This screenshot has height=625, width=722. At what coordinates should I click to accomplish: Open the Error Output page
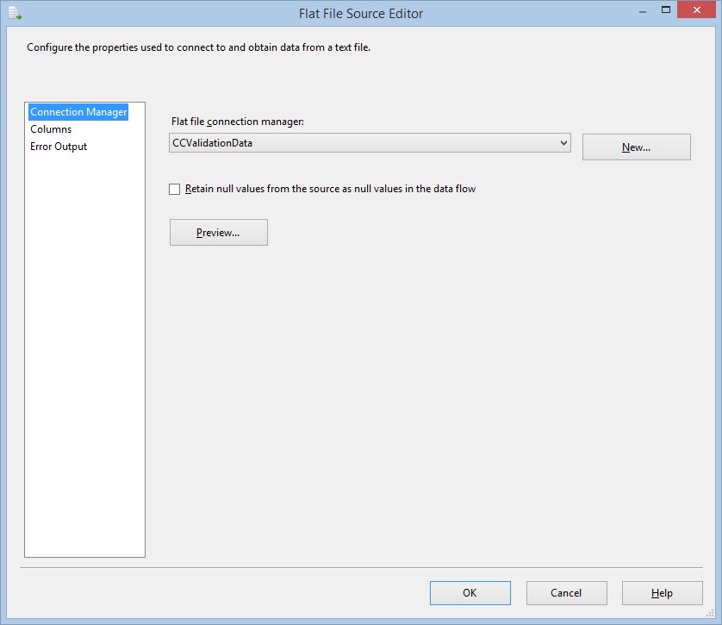[x=59, y=147]
